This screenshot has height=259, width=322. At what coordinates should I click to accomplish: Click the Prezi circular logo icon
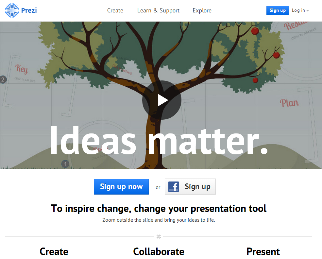click(12, 10)
